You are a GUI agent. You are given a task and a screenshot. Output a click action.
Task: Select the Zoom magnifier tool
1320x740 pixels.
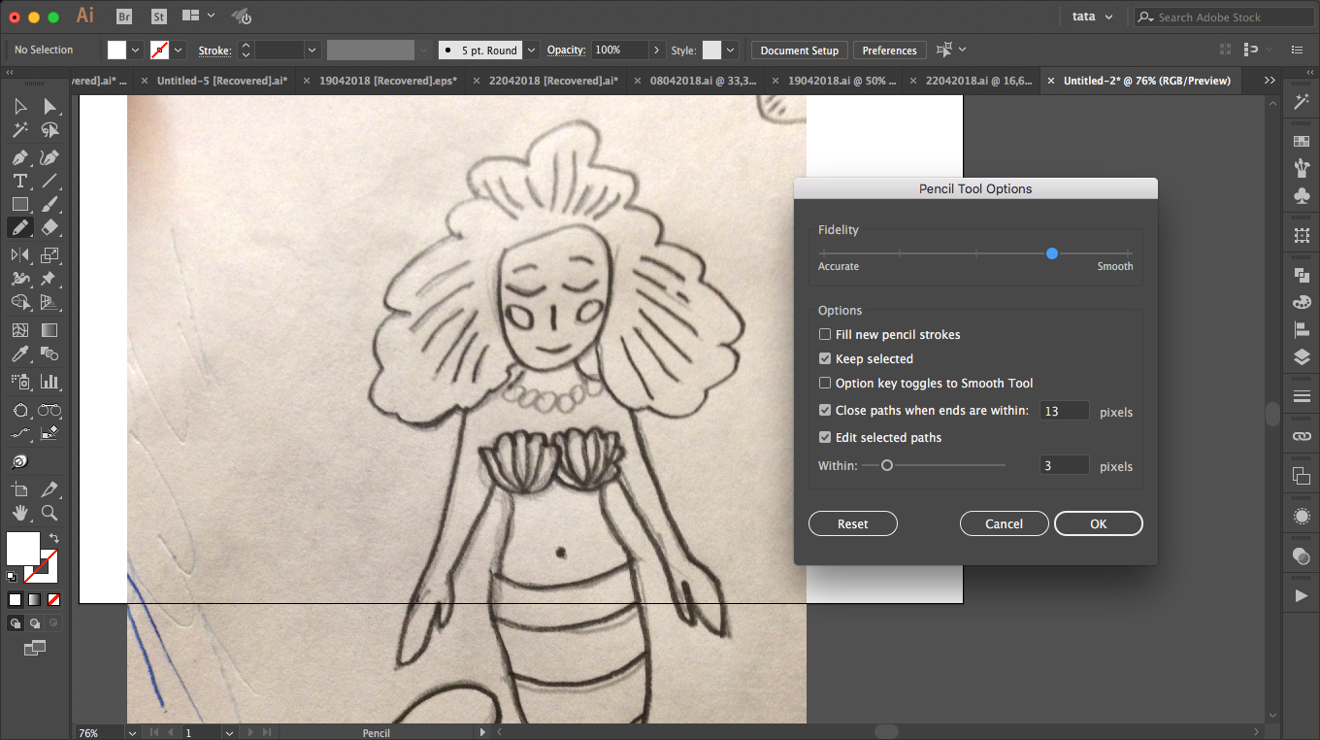coord(49,513)
